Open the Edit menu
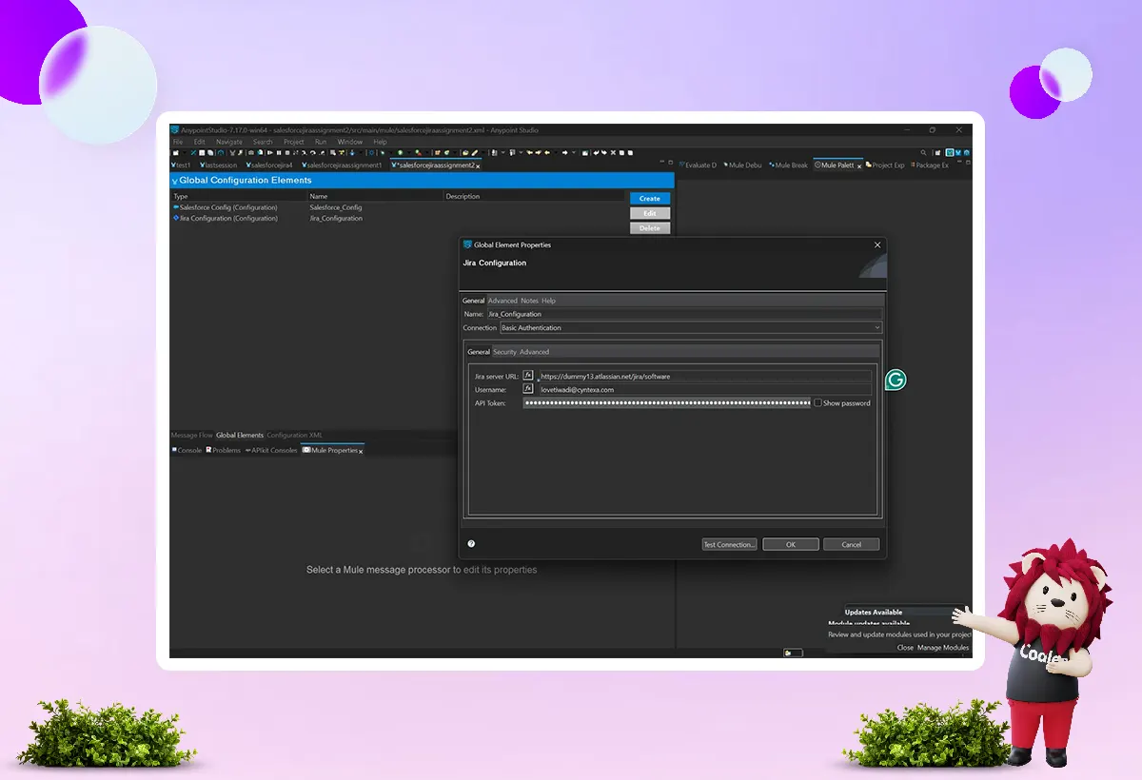1142x780 pixels. 200,142
